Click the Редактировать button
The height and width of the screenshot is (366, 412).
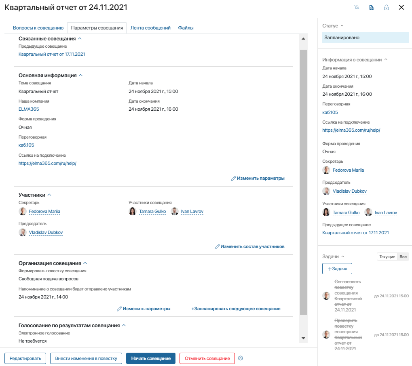point(25,358)
